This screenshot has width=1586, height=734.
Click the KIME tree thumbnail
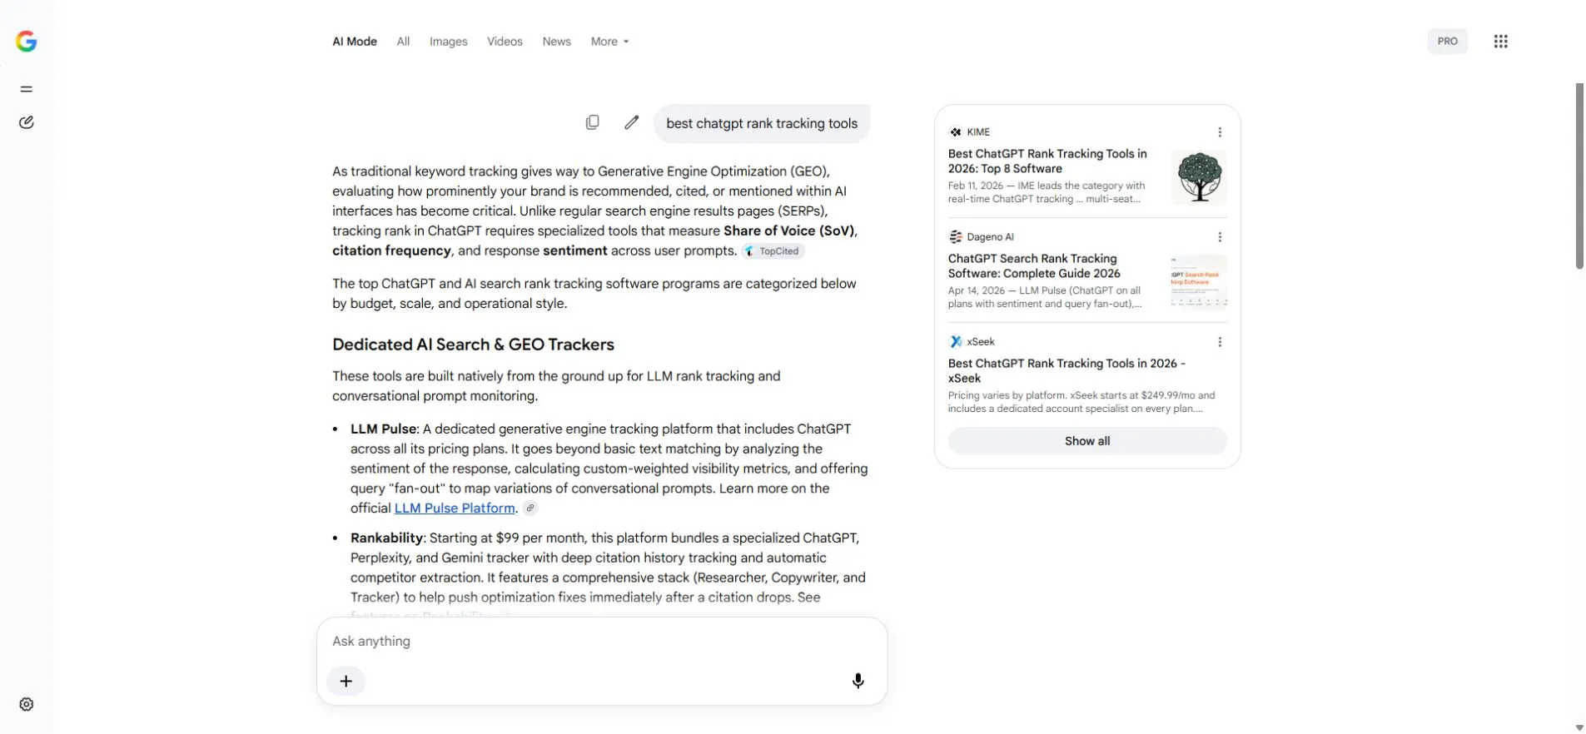(x=1199, y=177)
